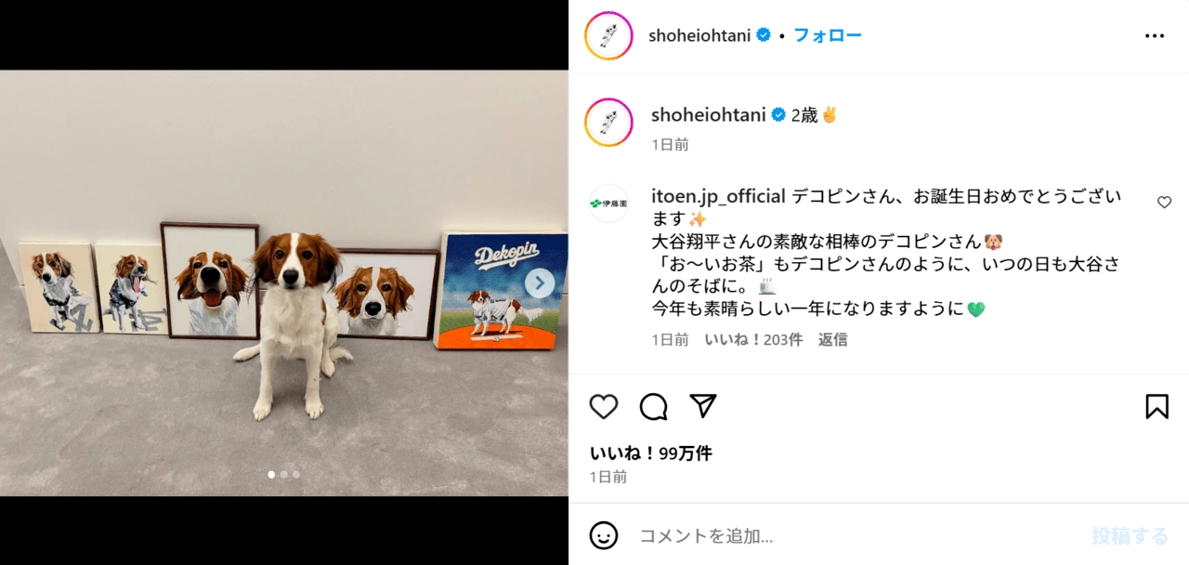Open the itoen.jp_official username link
This screenshot has height=565, width=1189.
pos(719,196)
